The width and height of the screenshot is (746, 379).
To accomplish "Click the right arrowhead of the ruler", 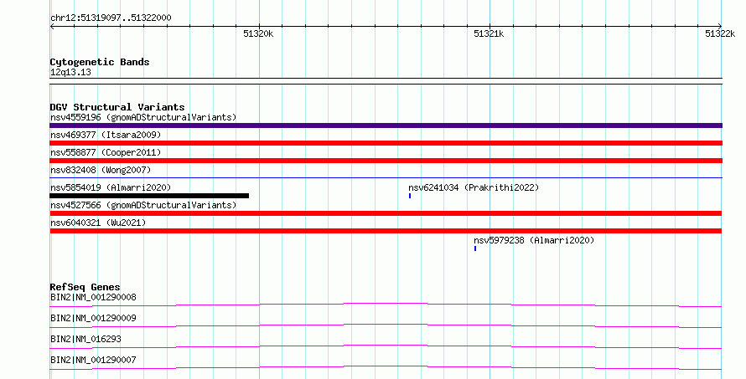I will click(x=720, y=27).
